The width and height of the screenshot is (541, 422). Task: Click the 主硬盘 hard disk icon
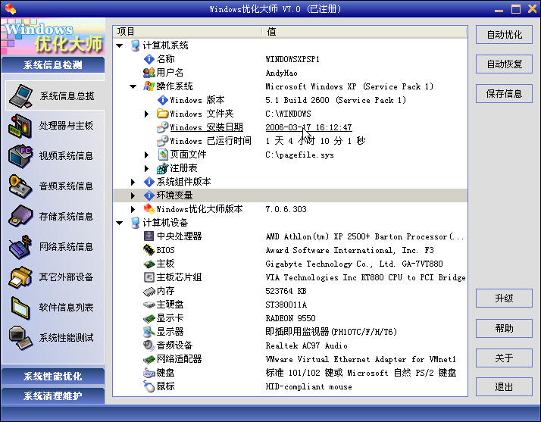[149, 305]
